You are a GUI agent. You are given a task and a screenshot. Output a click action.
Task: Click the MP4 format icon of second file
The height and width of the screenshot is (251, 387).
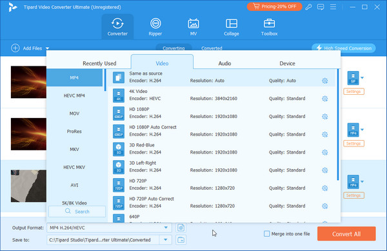[x=353, y=130]
